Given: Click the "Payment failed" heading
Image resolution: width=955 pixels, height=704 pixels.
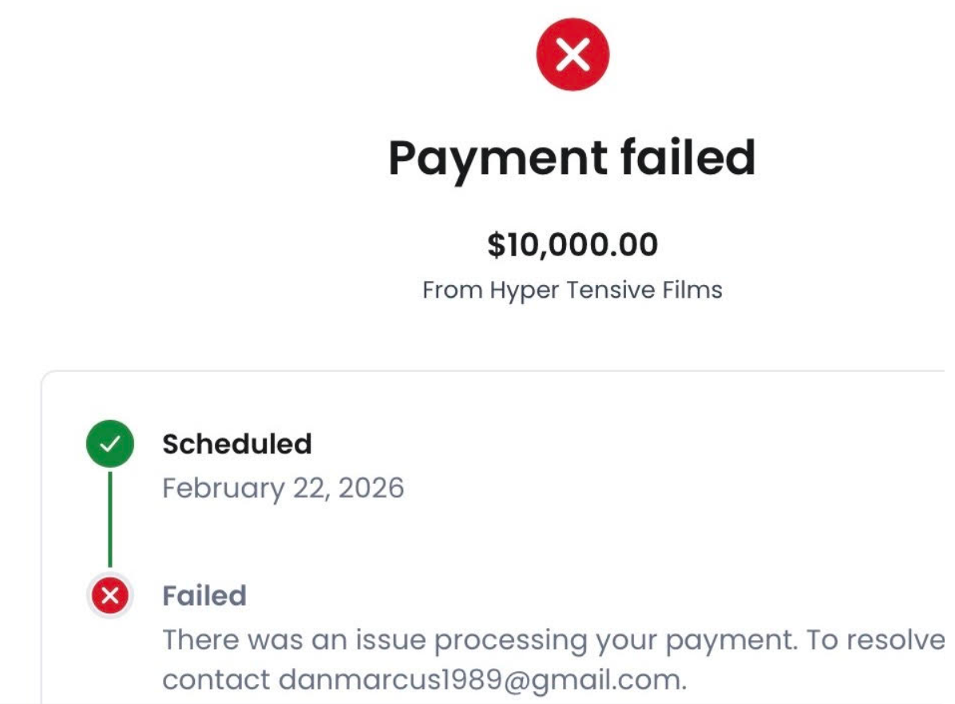Looking at the screenshot, I should 572,158.
